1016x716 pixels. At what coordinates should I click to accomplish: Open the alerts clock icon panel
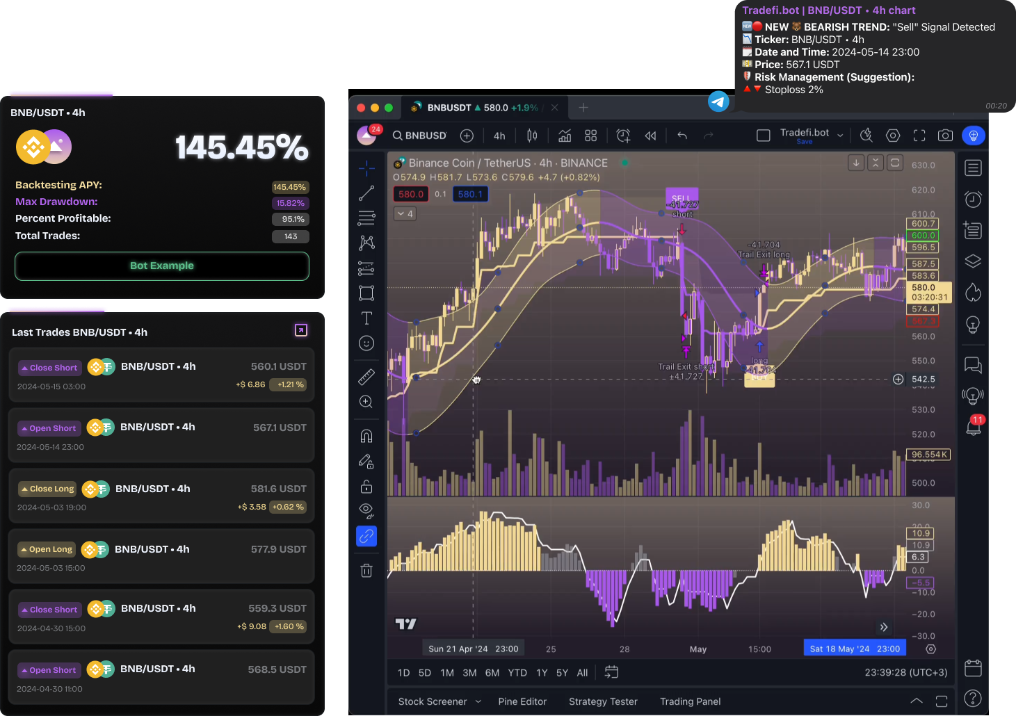tap(973, 200)
